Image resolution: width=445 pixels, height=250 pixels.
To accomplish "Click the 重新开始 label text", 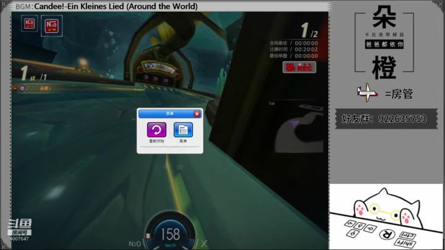I will pos(156,141).
